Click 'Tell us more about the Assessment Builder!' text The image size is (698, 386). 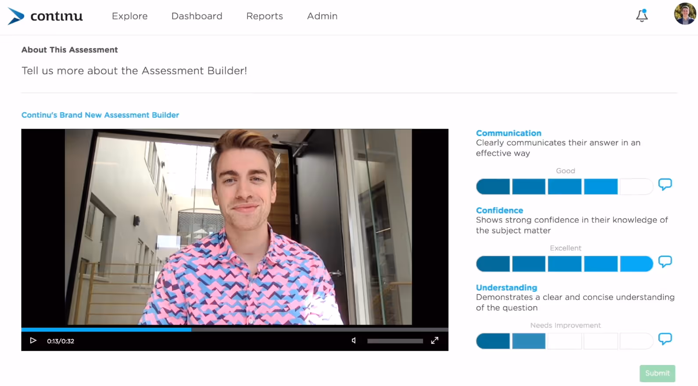134,71
